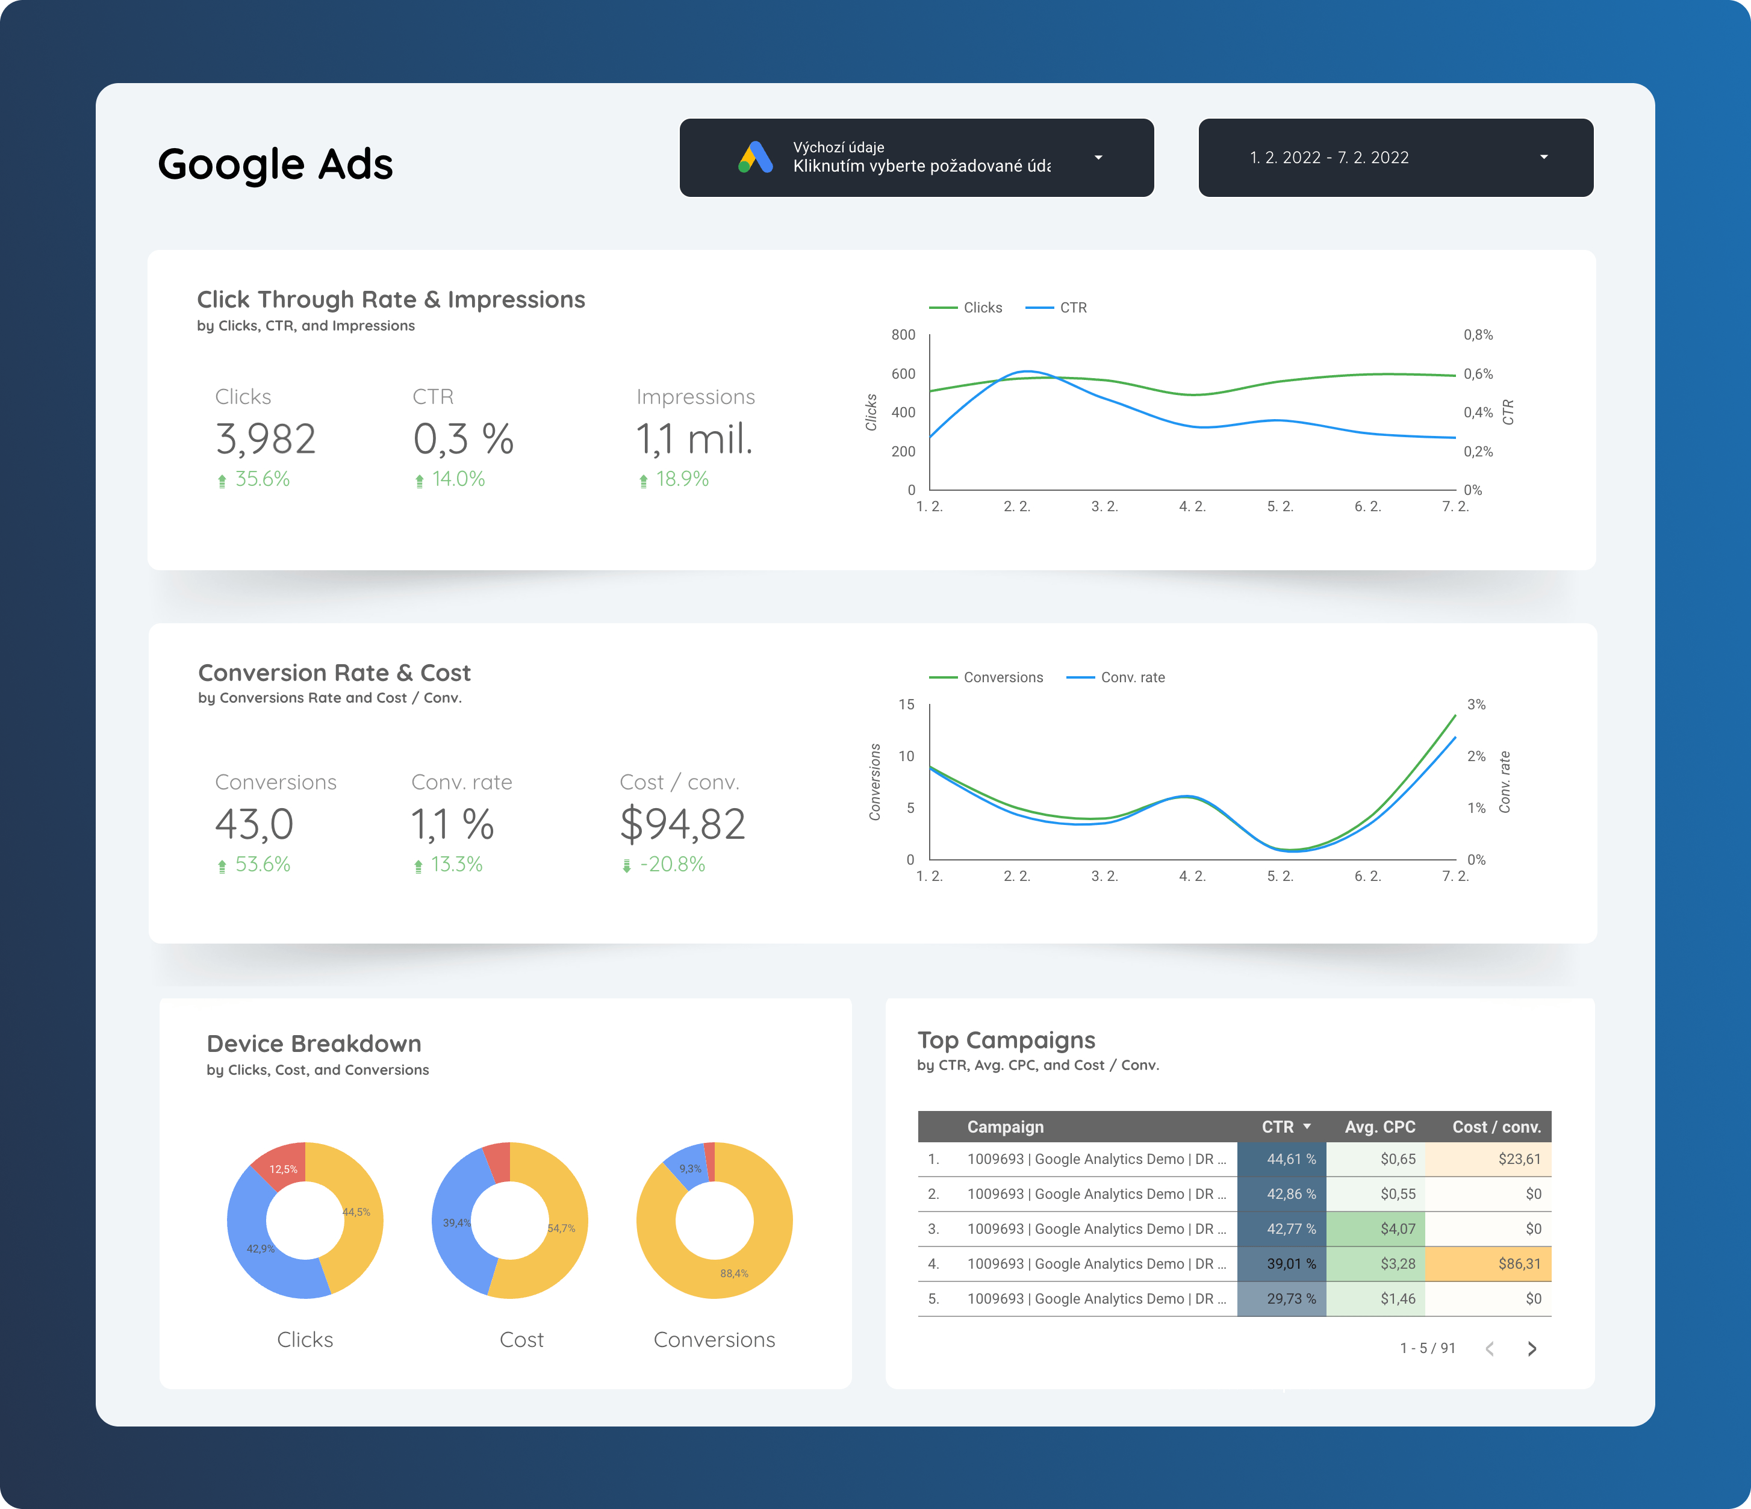Click the 88,4% slice in Conversions donut
Screen dimensions: 1751x1509
(733, 1274)
